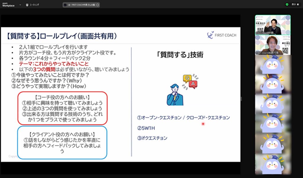Click the blue クライアント役の方へのお願い box
The width and height of the screenshot is (303, 178).
62,143
